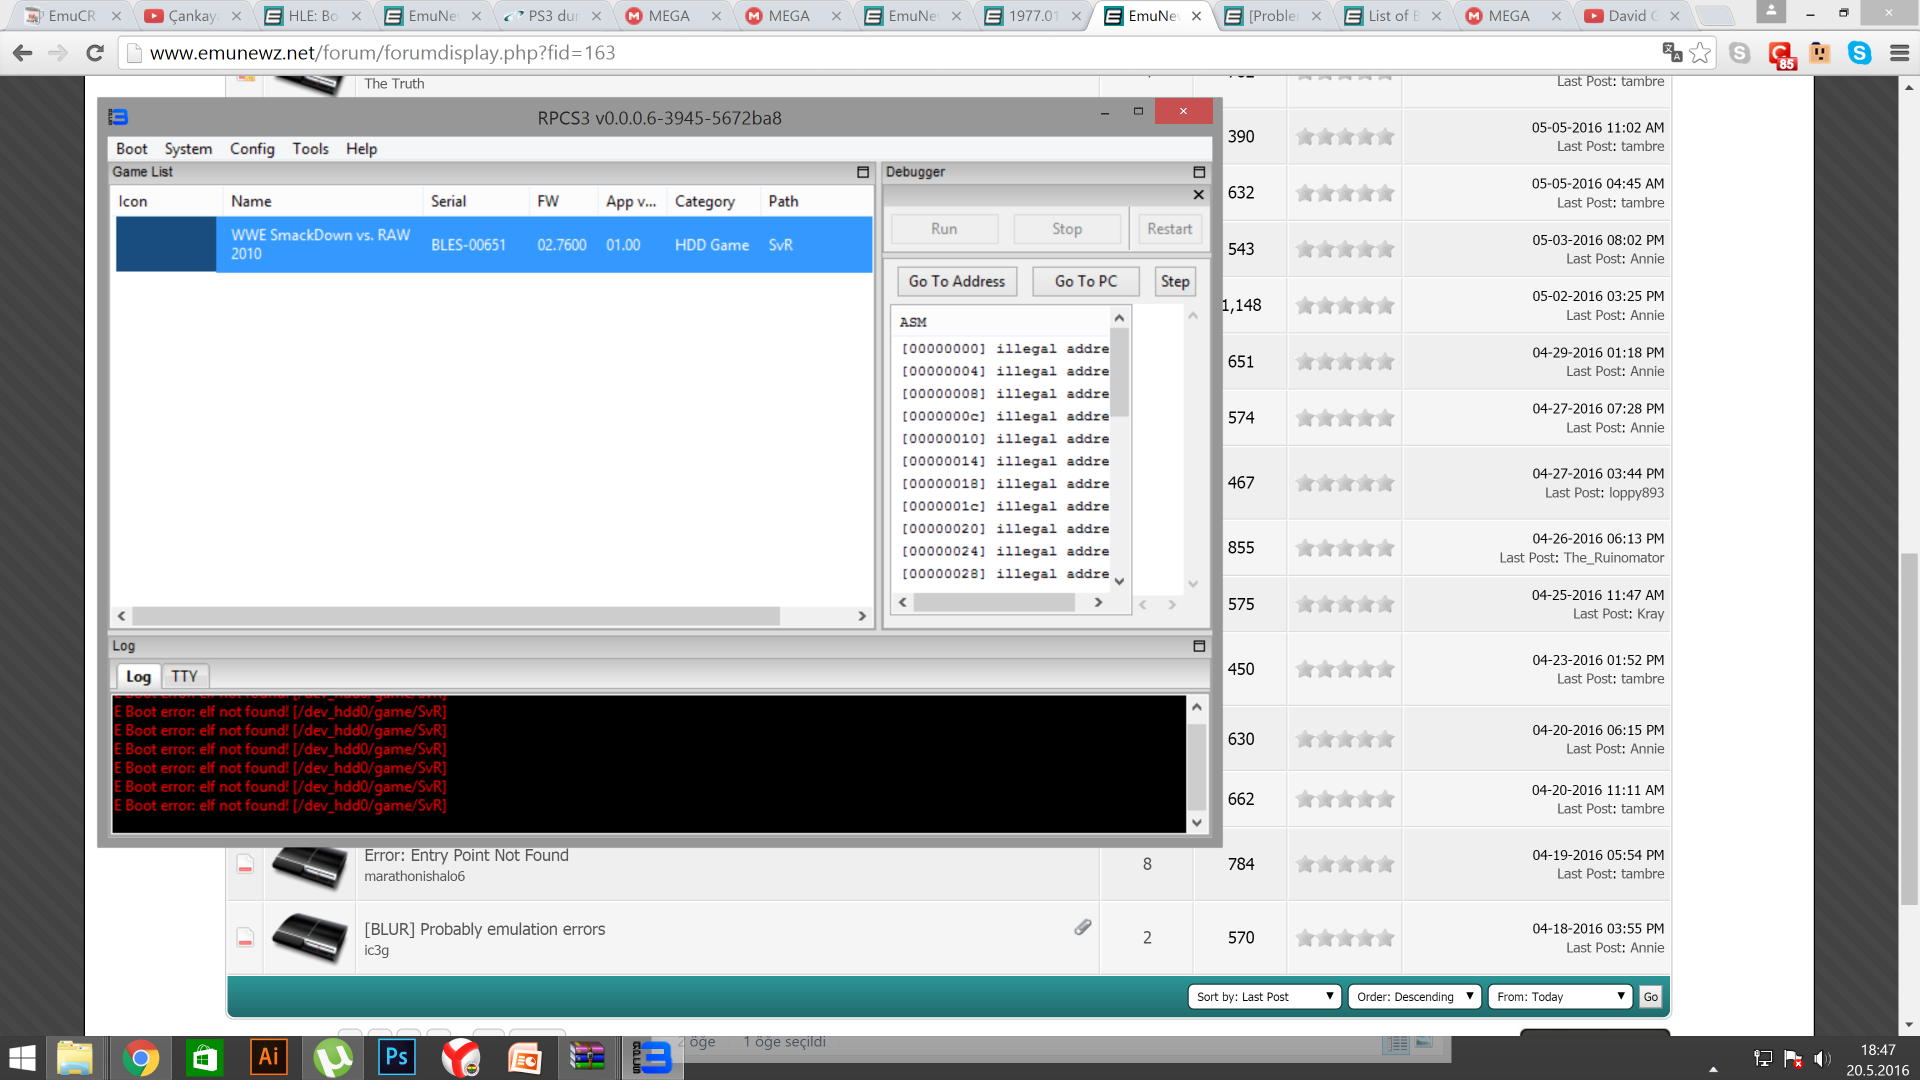The height and width of the screenshot is (1080, 1920).
Task: Click the Stop button in Debugger
Action: click(1066, 229)
